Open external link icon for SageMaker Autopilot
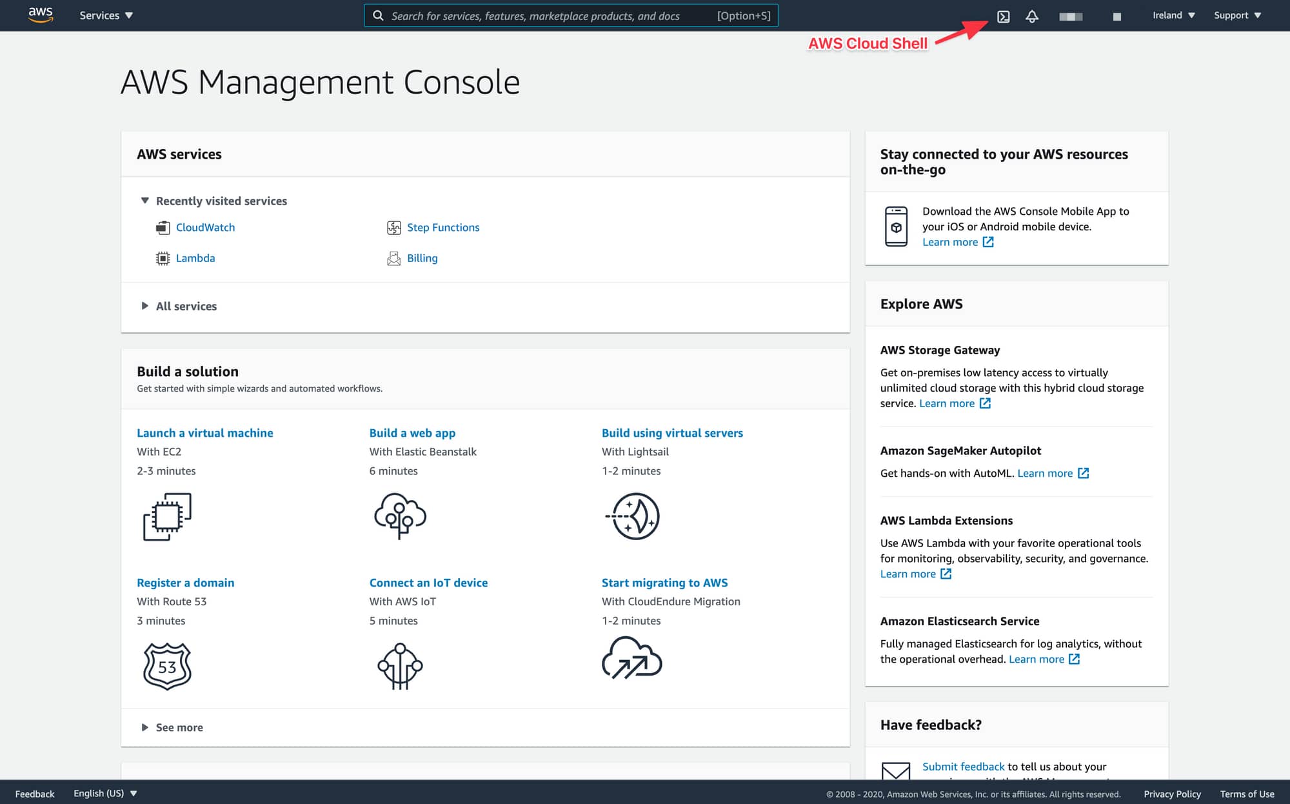Viewport: 1290px width, 804px height. (1084, 473)
